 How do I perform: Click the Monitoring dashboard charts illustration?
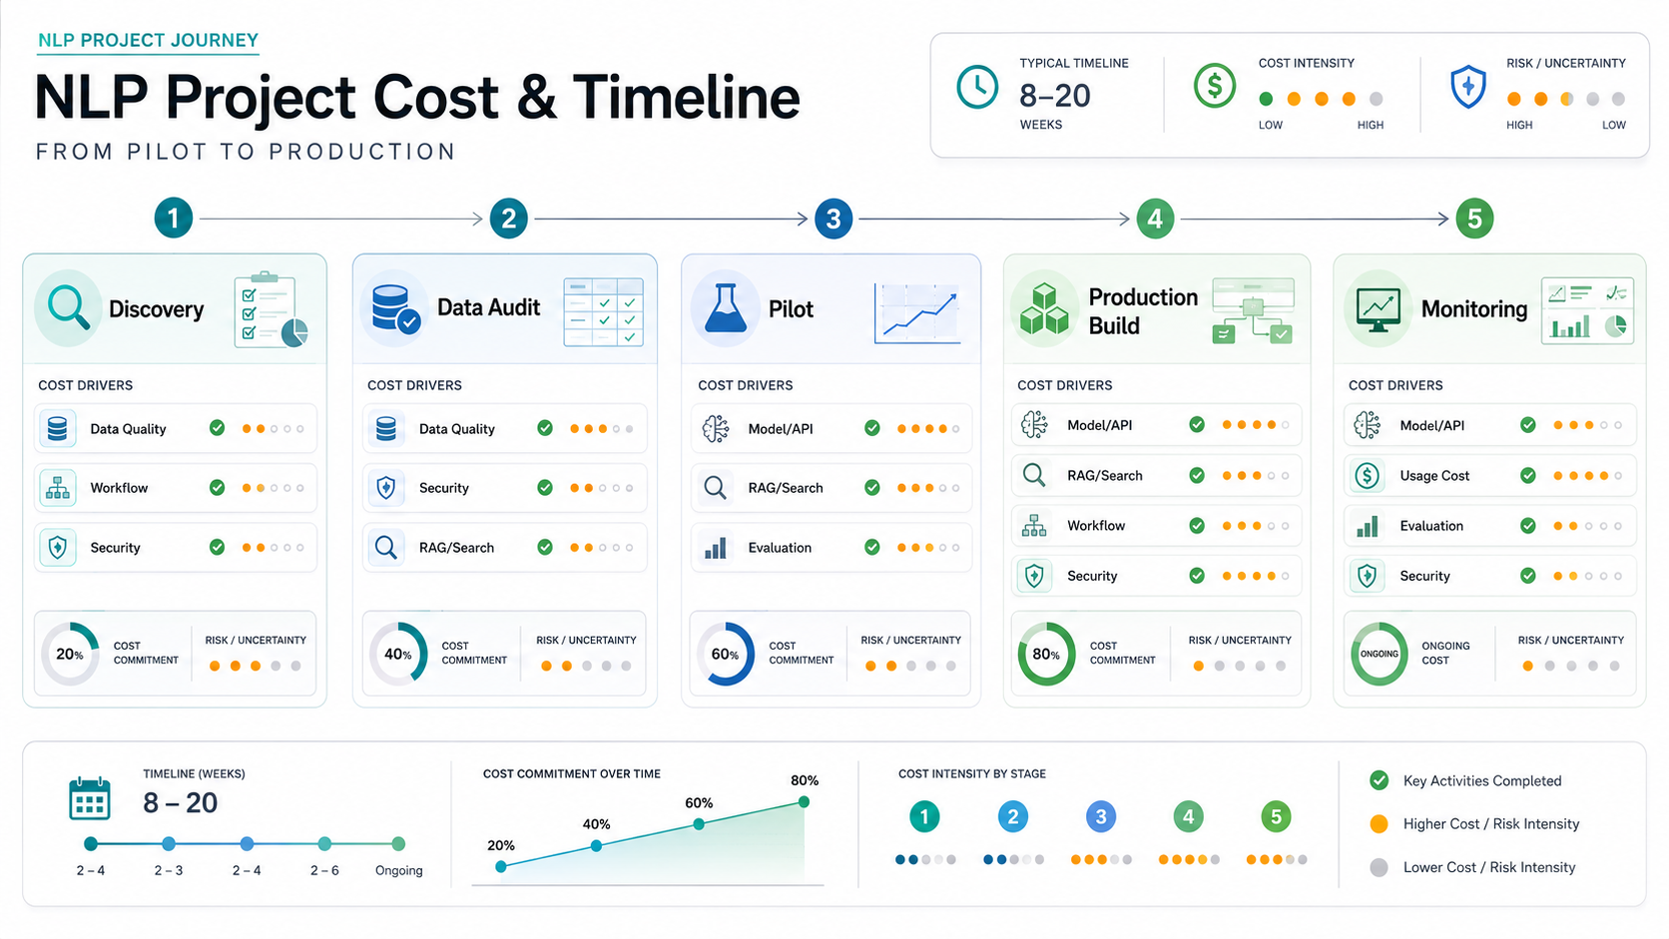(1587, 310)
